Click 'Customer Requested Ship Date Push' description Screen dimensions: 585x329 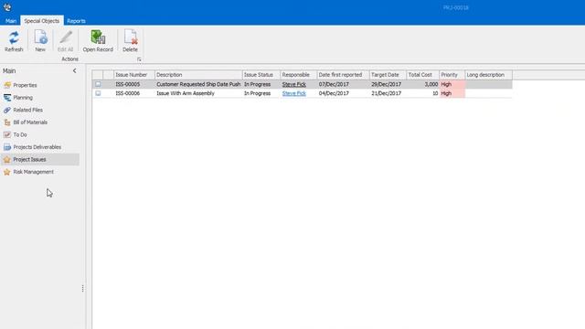pos(198,84)
